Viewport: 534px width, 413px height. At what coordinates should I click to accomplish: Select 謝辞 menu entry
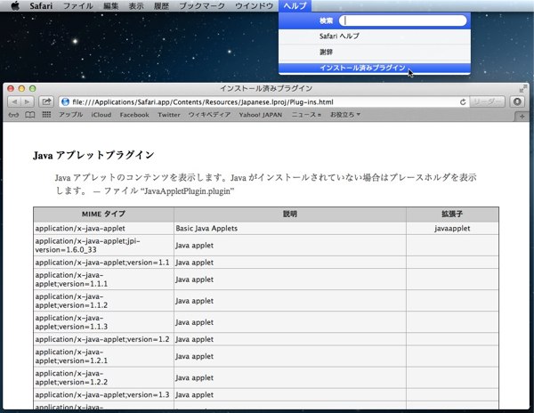pos(375,52)
